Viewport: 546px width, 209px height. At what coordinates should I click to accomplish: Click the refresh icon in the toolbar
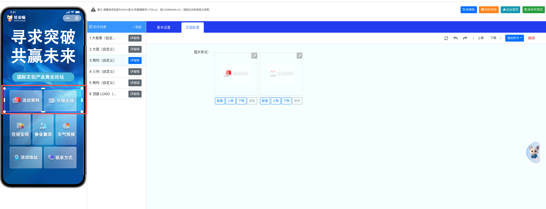446,38
